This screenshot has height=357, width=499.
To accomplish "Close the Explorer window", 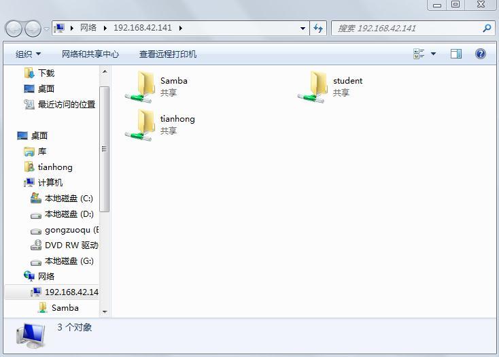I will pos(481,5).
